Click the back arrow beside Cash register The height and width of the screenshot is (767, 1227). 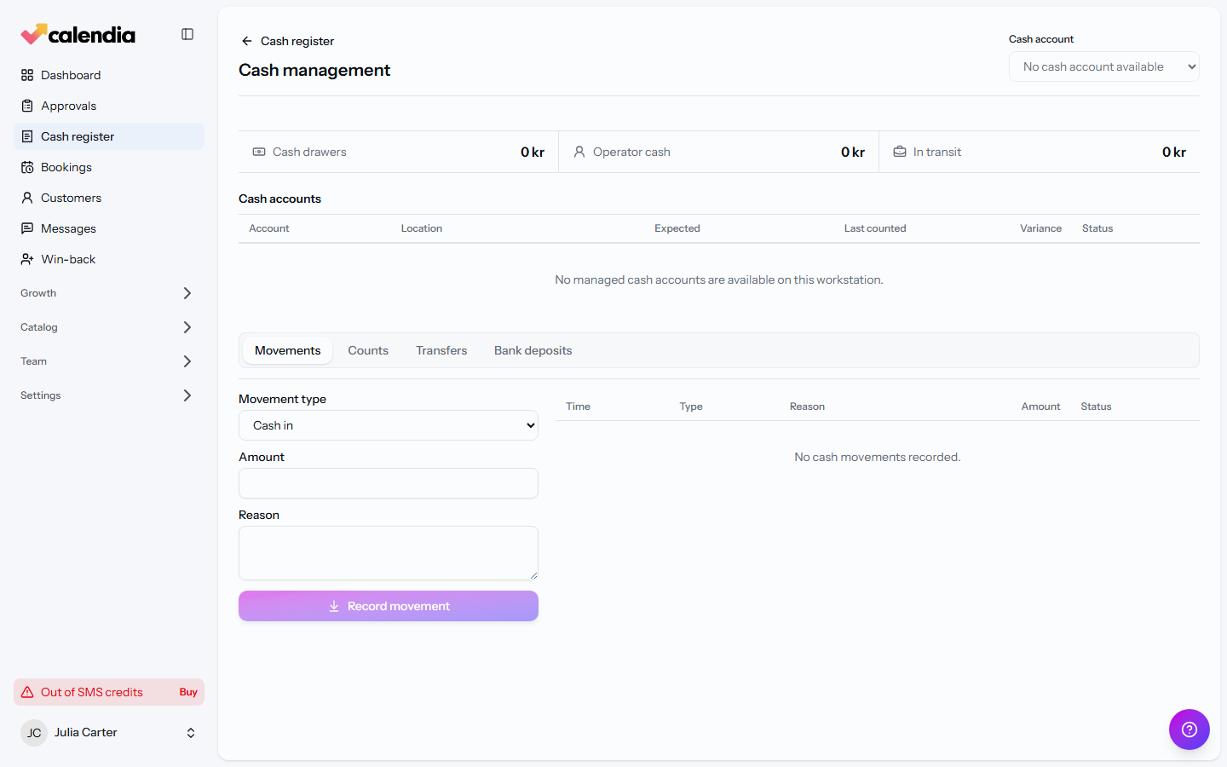click(x=247, y=41)
